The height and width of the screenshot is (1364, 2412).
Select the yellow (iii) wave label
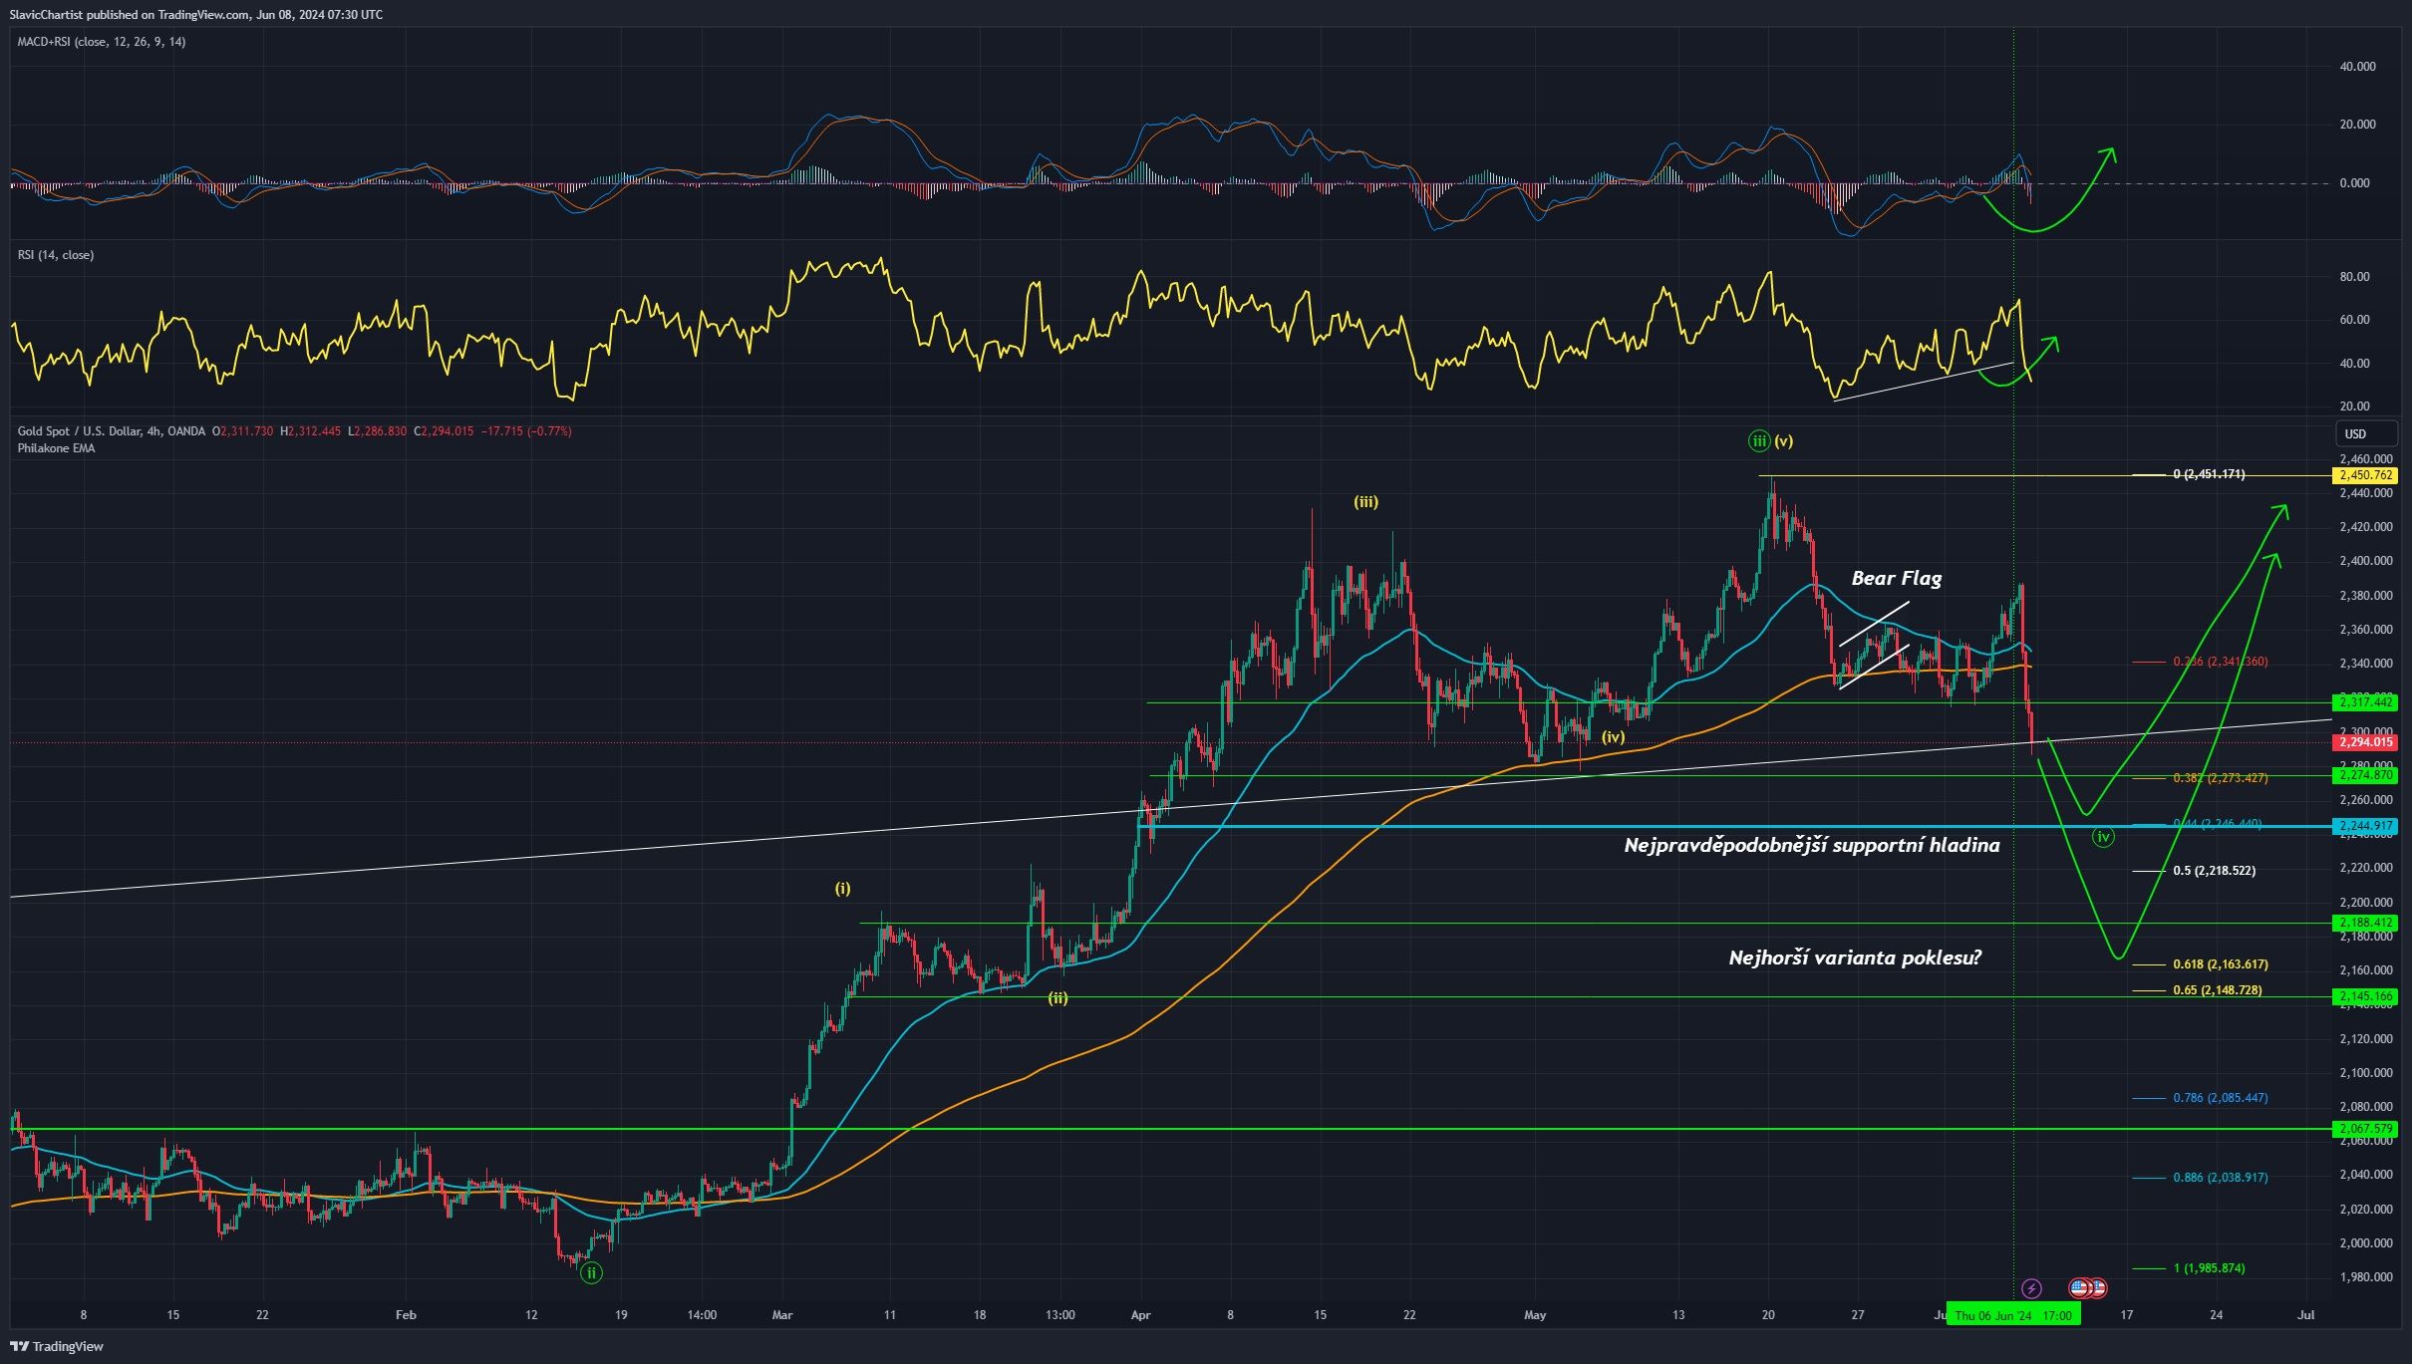click(1365, 502)
